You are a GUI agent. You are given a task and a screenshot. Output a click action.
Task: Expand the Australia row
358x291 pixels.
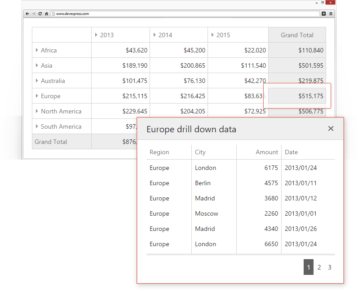[x=37, y=81]
